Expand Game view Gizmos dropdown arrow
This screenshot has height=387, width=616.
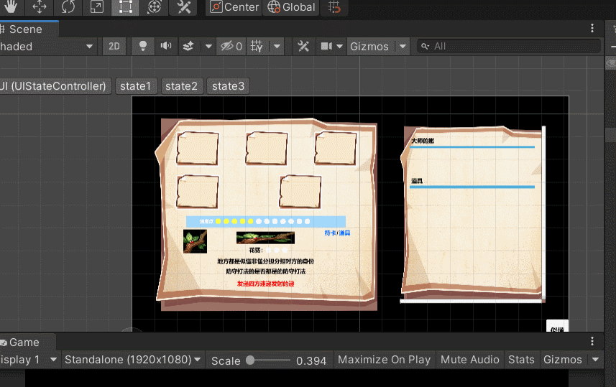click(x=595, y=360)
